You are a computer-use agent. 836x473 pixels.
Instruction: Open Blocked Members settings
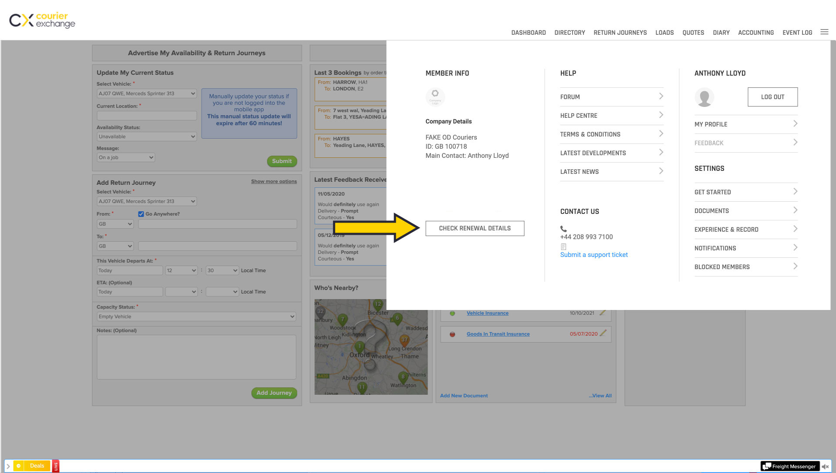coord(746,267)
